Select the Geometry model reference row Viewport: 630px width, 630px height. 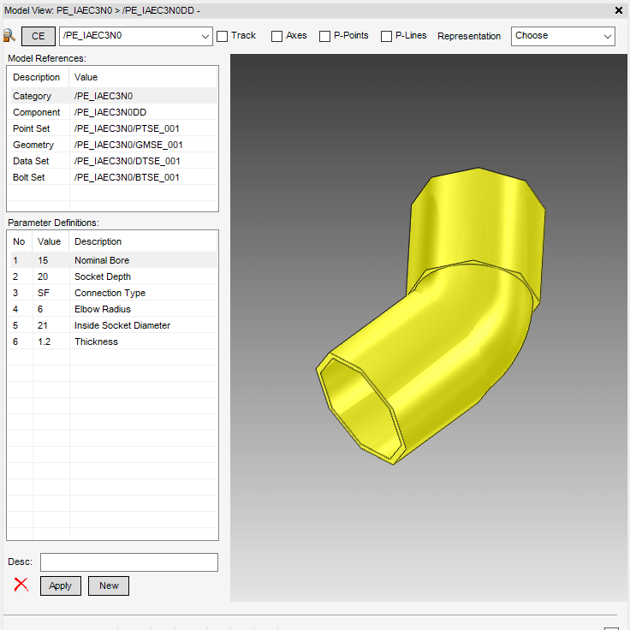tap(111, 145)
